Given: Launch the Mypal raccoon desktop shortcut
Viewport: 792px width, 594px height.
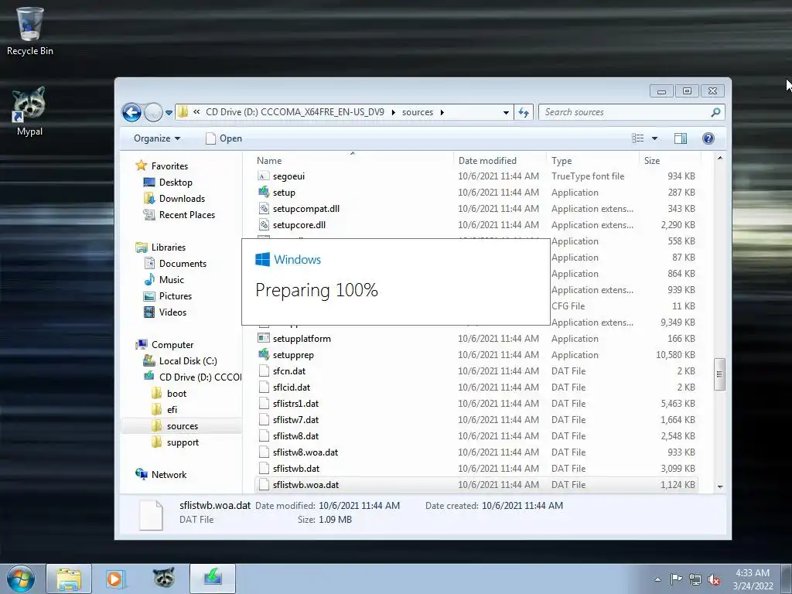Looking at the screenshot, I should tap(29, 111).
